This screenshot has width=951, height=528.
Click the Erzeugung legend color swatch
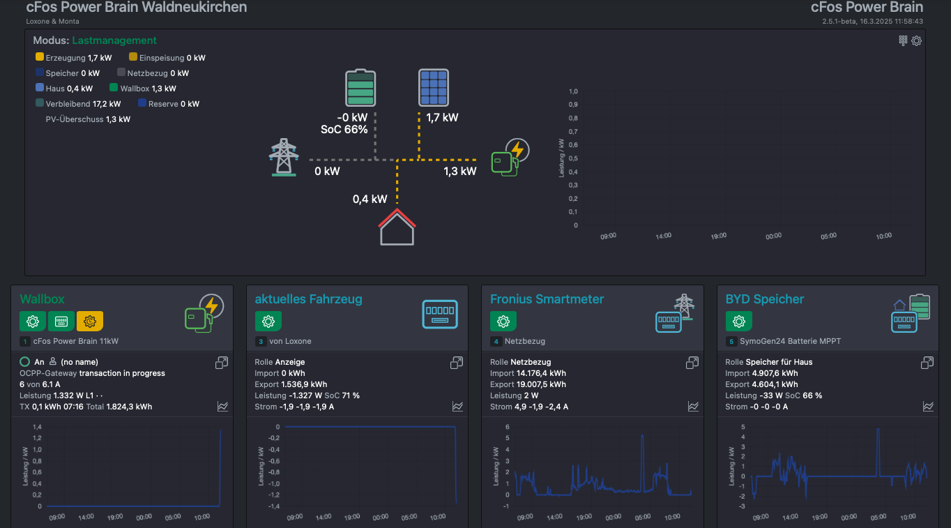[x=40, y=57]
